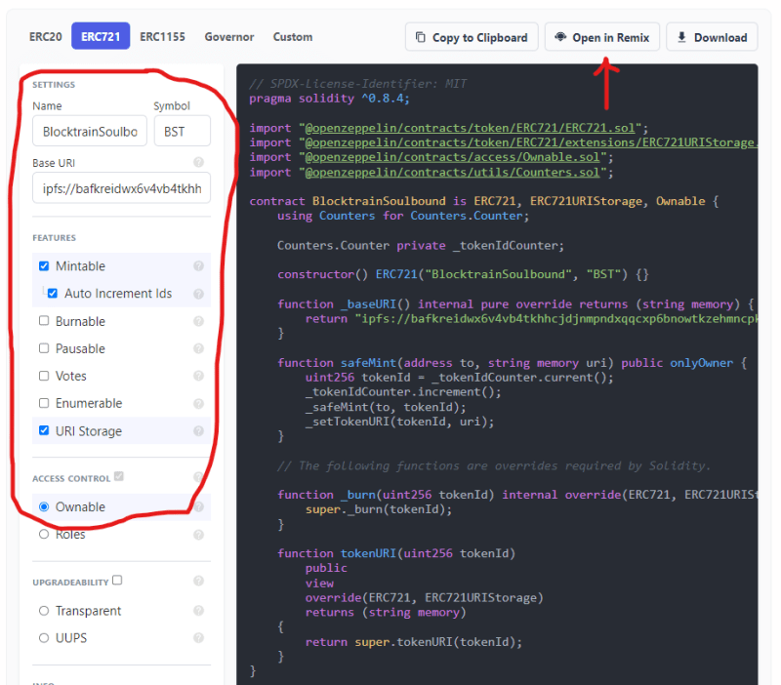Open help icon for Auto Increment Ids
This screenshot has height=685, width=781.
[198, 294]
